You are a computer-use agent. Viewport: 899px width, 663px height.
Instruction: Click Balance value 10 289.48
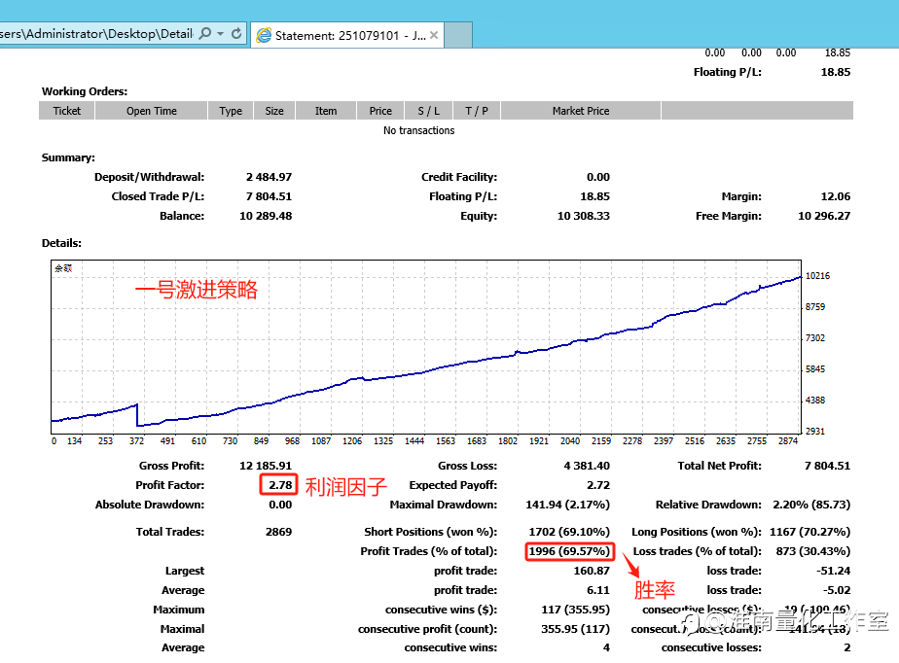[266, 216]
